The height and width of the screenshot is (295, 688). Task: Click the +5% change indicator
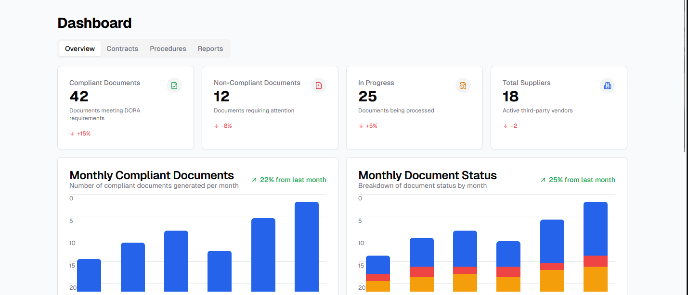368,125
